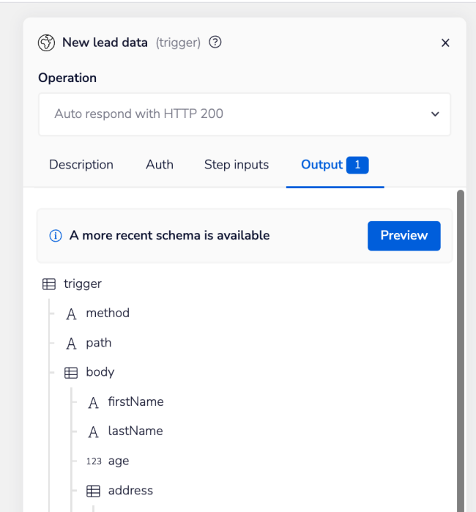Click the address object table icon
Screen dimensions: 476x512
(x=93, y=491)
